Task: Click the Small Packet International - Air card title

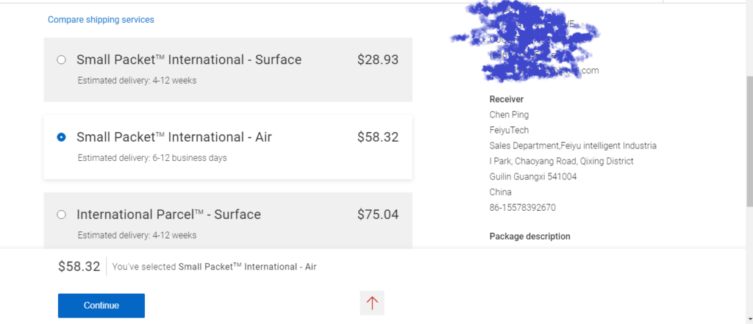Action: (x=174, y=137)
